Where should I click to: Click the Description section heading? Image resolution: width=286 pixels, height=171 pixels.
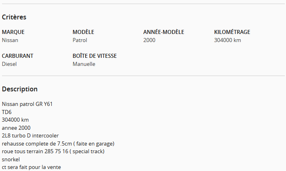20,89
